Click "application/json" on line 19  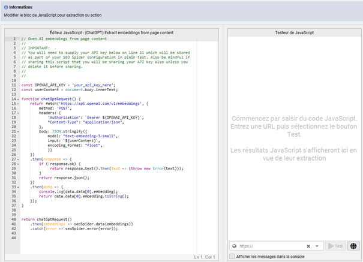(103, 122)
